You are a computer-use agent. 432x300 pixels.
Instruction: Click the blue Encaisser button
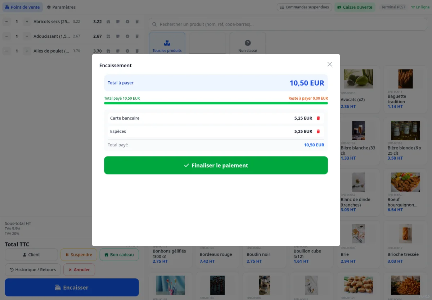tap(72, 287)
